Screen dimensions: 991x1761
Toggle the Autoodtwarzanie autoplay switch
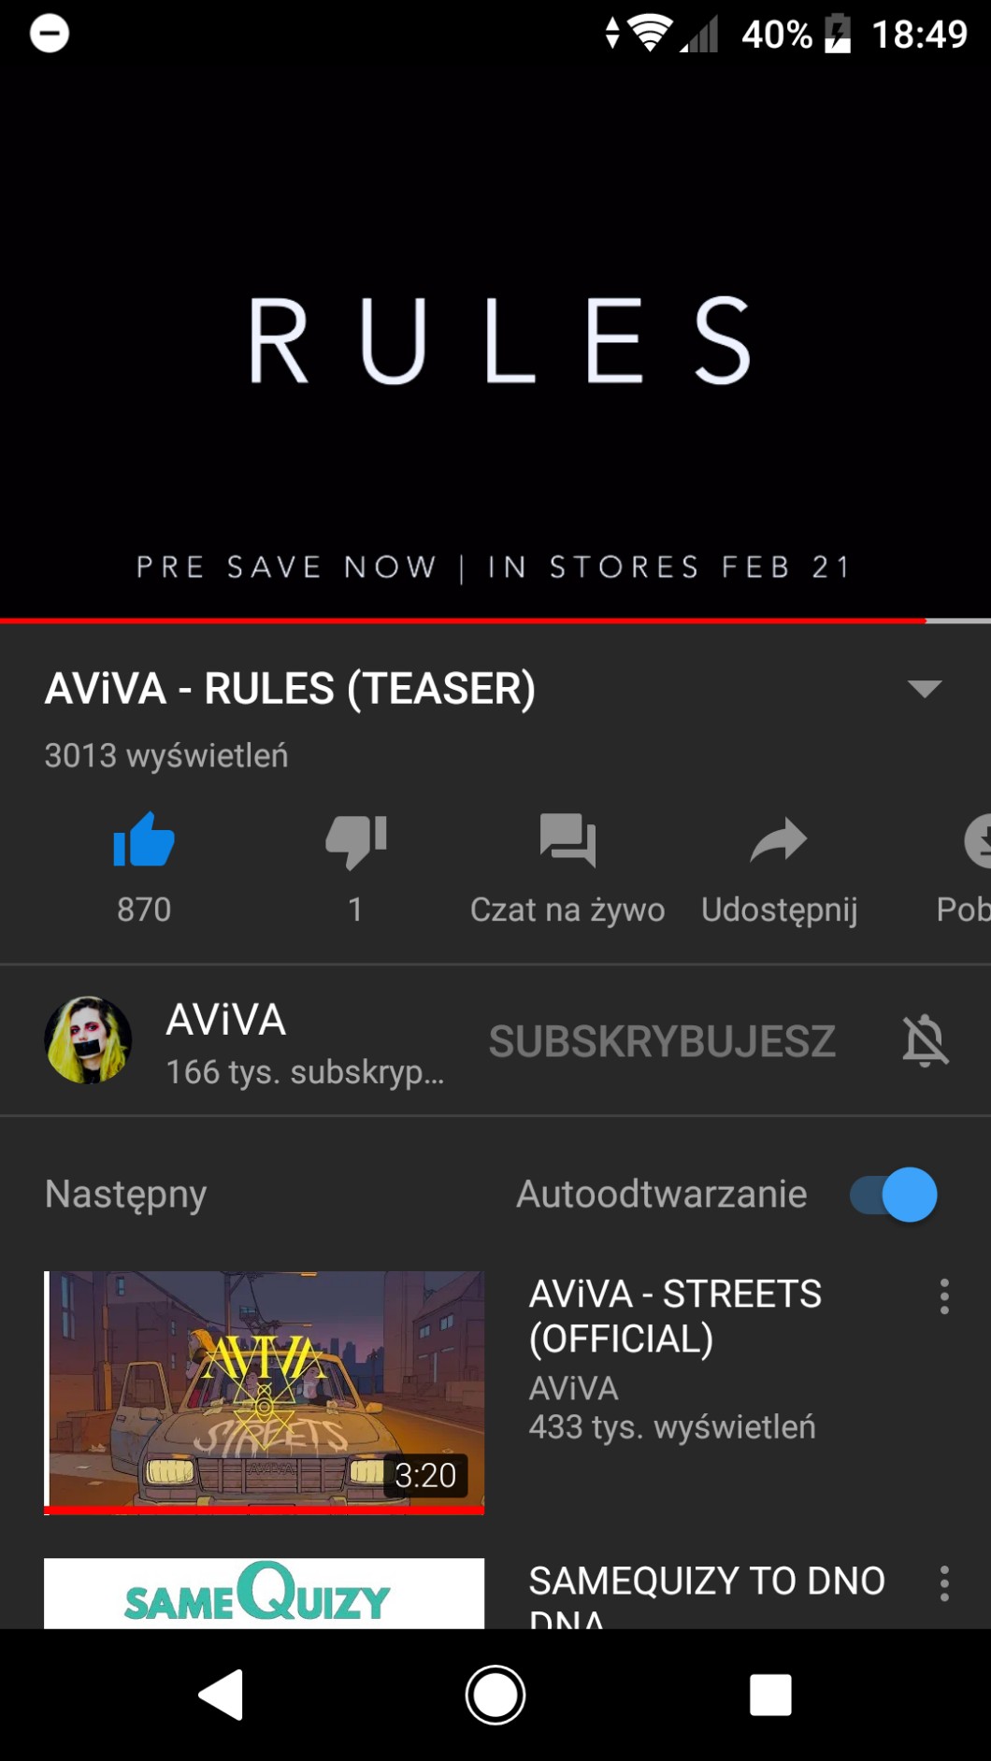click(893, 1194)
